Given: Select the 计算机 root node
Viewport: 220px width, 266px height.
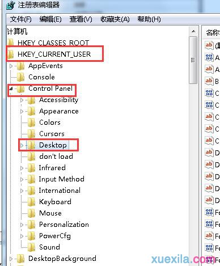Looking at the screenshot, I should pyautogui.click(x=17, y=31).
